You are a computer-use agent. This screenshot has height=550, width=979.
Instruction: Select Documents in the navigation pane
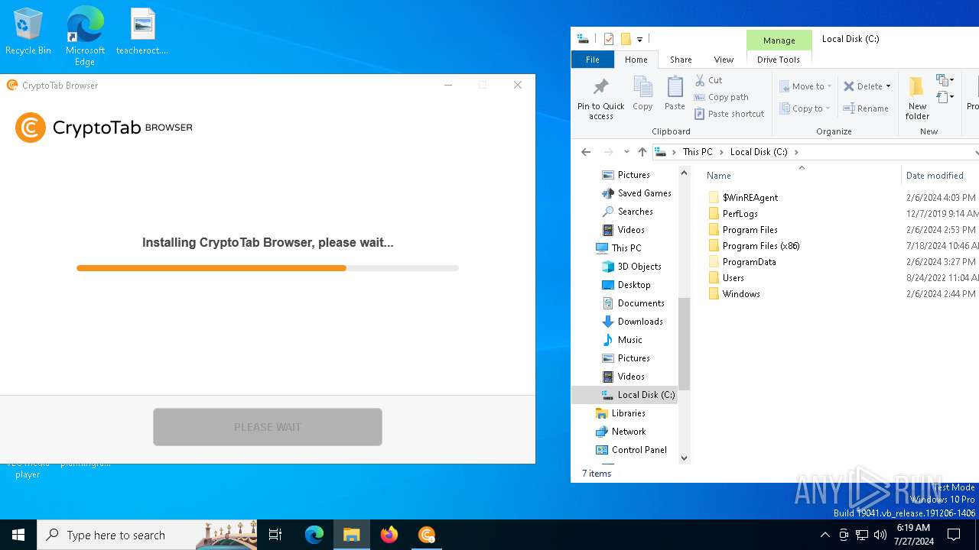(641, 303)
